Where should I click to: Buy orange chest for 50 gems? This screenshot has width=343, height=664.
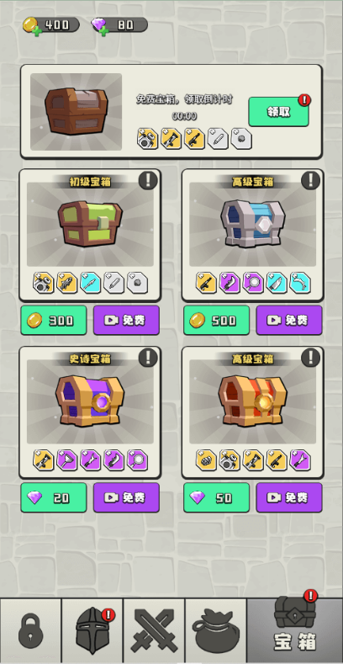[x=216, y=497]
